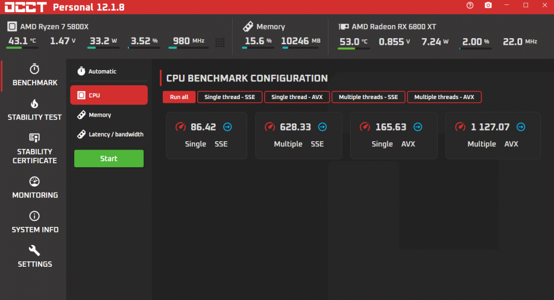Open the Benchmark section stopwatch icon

34,69
